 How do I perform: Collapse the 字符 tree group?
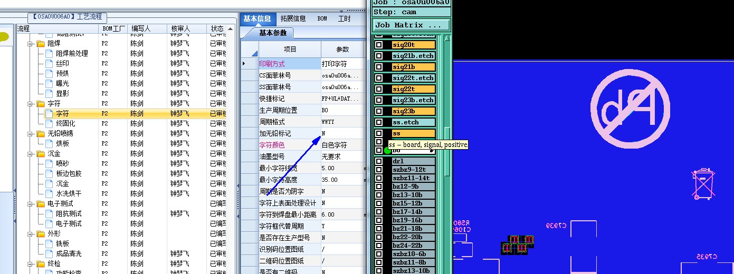pyautogui.click(x=31, y=104)
